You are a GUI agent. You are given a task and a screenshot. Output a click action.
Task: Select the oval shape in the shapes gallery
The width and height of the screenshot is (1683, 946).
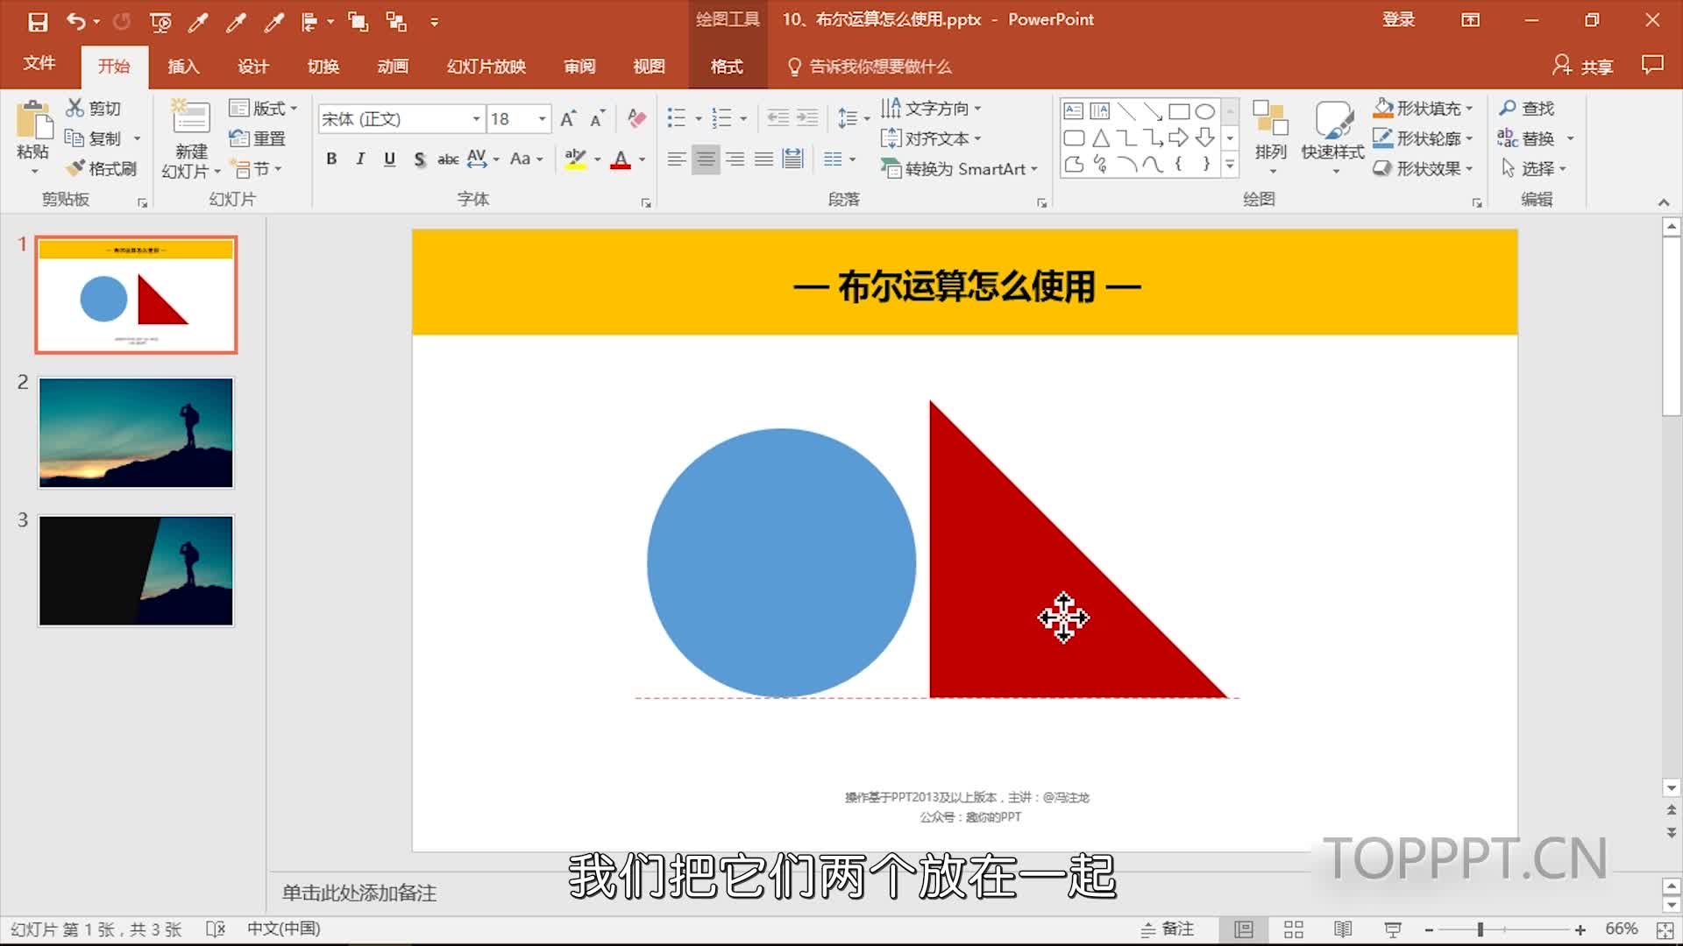click(1205, 111)
